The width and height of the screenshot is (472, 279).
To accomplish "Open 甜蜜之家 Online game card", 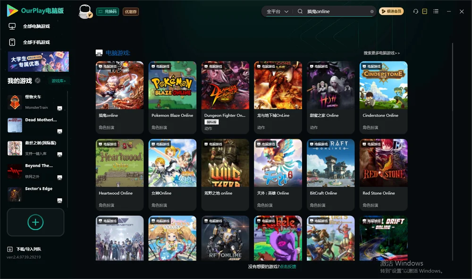I will tap(331, 98).
